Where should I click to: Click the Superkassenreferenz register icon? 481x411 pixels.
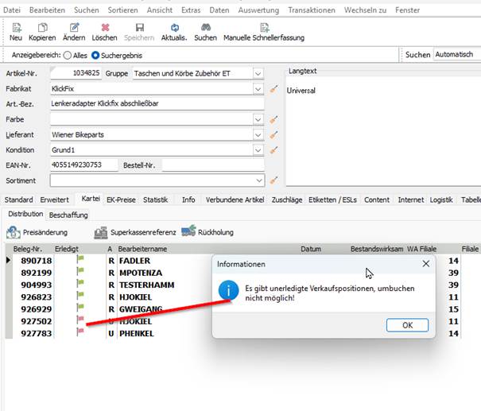[101, 233]
